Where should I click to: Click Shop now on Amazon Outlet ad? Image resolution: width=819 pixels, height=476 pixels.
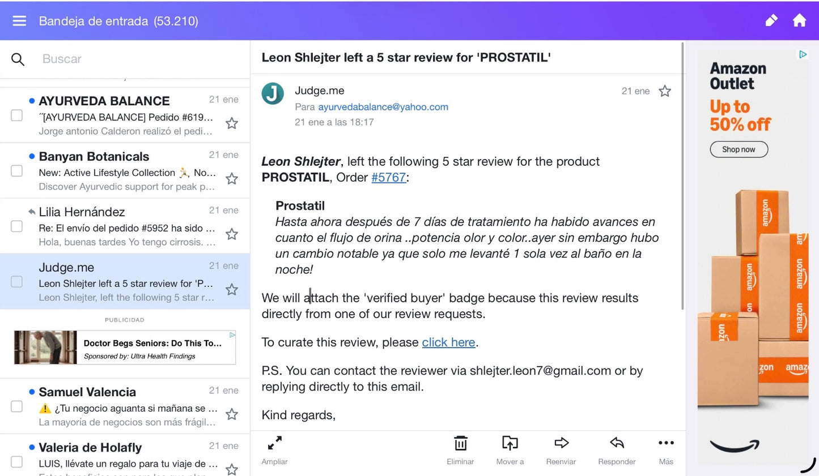(x=739, y=149)
